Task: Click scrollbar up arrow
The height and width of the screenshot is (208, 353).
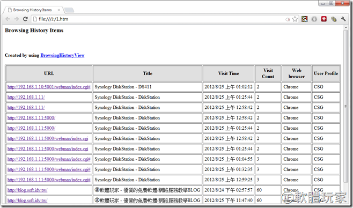Action: (x=346, y=27)
